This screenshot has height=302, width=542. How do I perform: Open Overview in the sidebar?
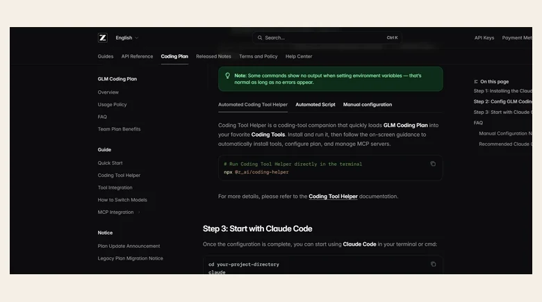108,92
